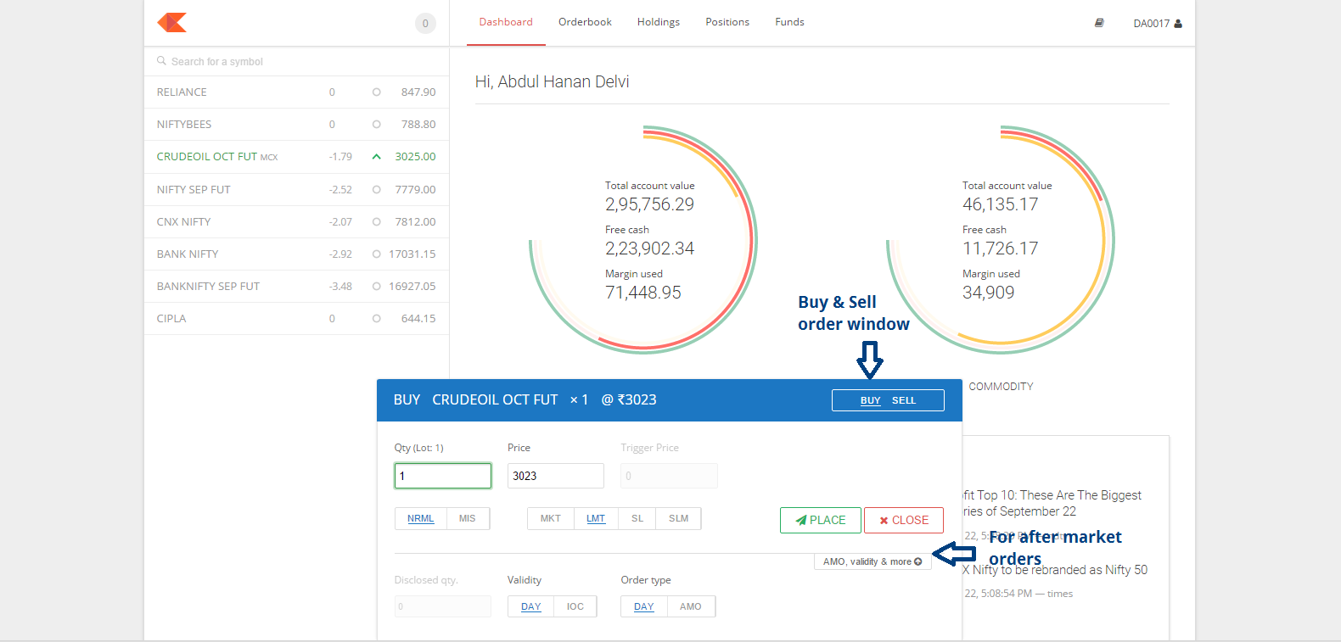Select BANKNIFTY SEP FUT in watchlist
Screen dimensions: 1341x642
(296, 287)
